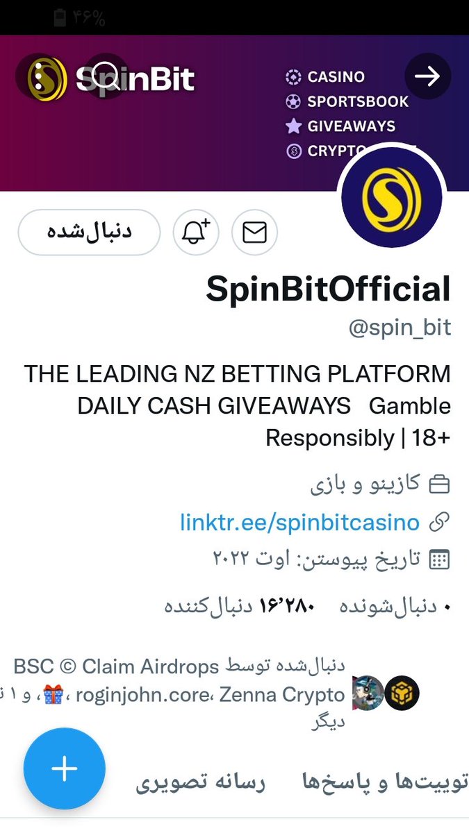469x833 pixels.
Task: Toggle the دنبال‌شده following button
Action: 89,232
